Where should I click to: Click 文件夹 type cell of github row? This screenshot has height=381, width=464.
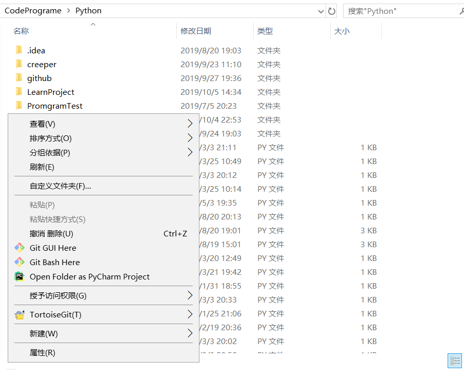(269, 78)
